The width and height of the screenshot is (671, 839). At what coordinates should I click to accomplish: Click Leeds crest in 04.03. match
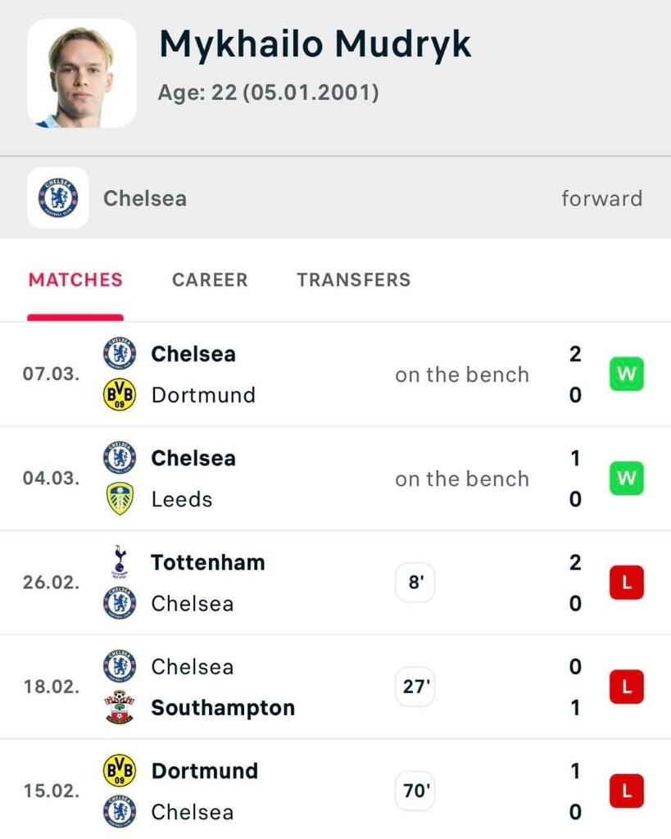click(x=120, y=499)
